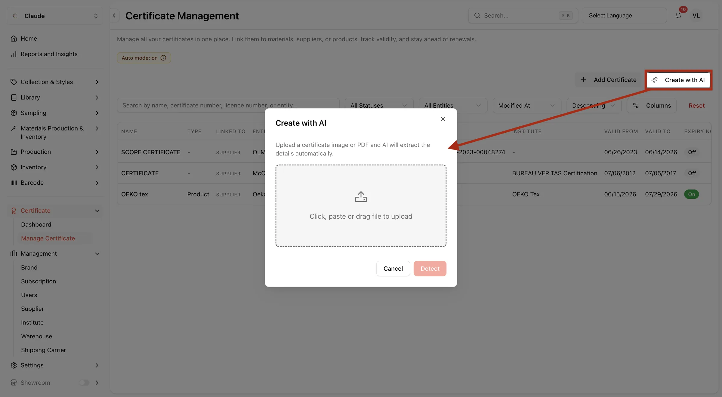The image size is (722, 397).
Task: Open the Supplier management page
Action: [32, 309]
